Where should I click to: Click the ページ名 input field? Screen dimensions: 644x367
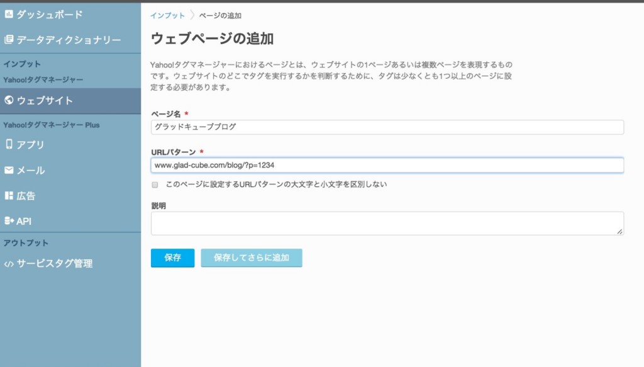387,127
